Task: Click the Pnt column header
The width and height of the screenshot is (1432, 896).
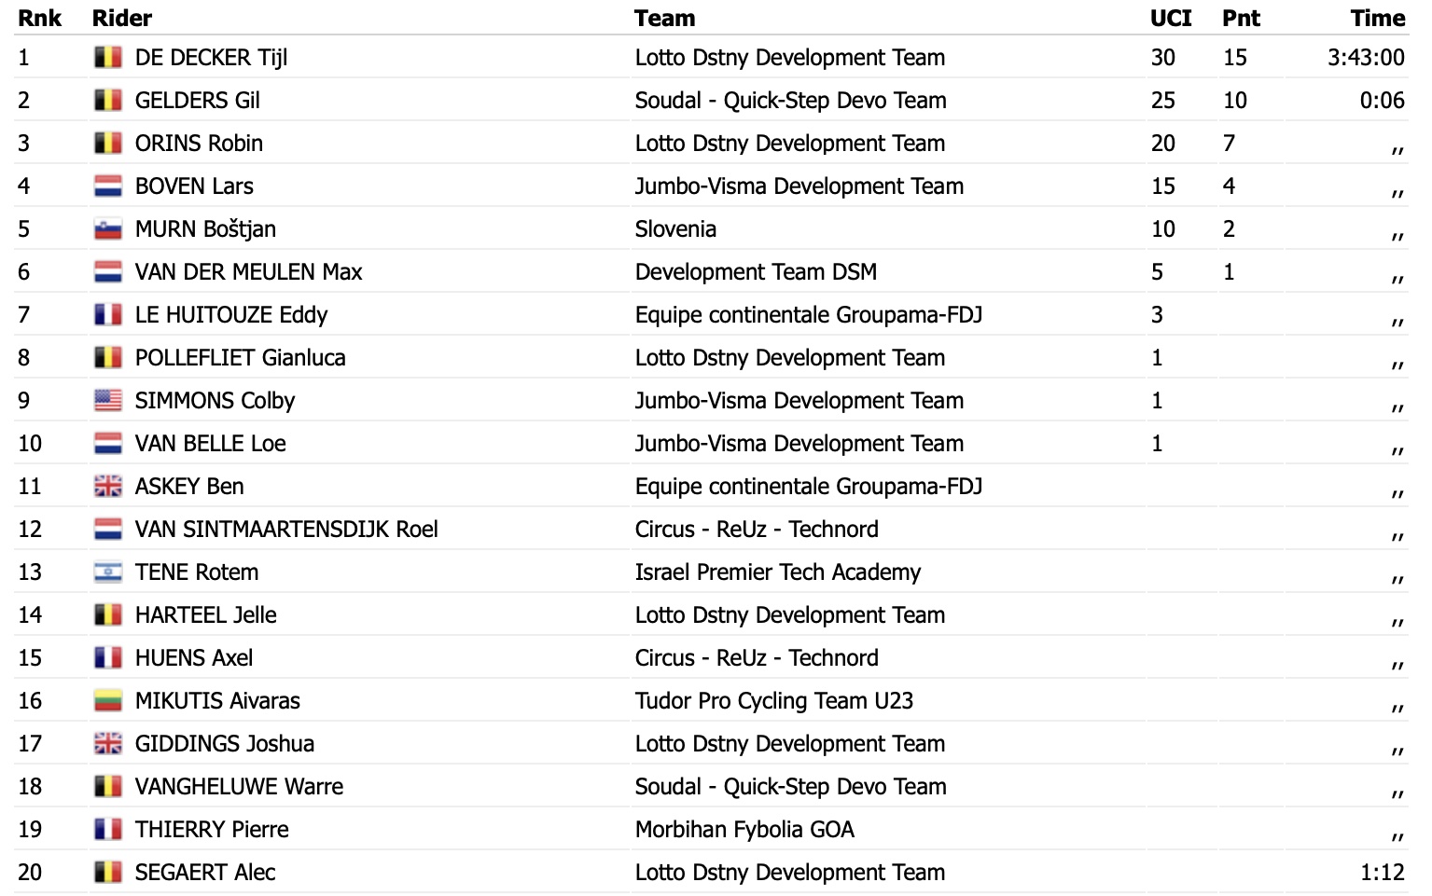Action: pyautogui.click(x=1241, y=18)
